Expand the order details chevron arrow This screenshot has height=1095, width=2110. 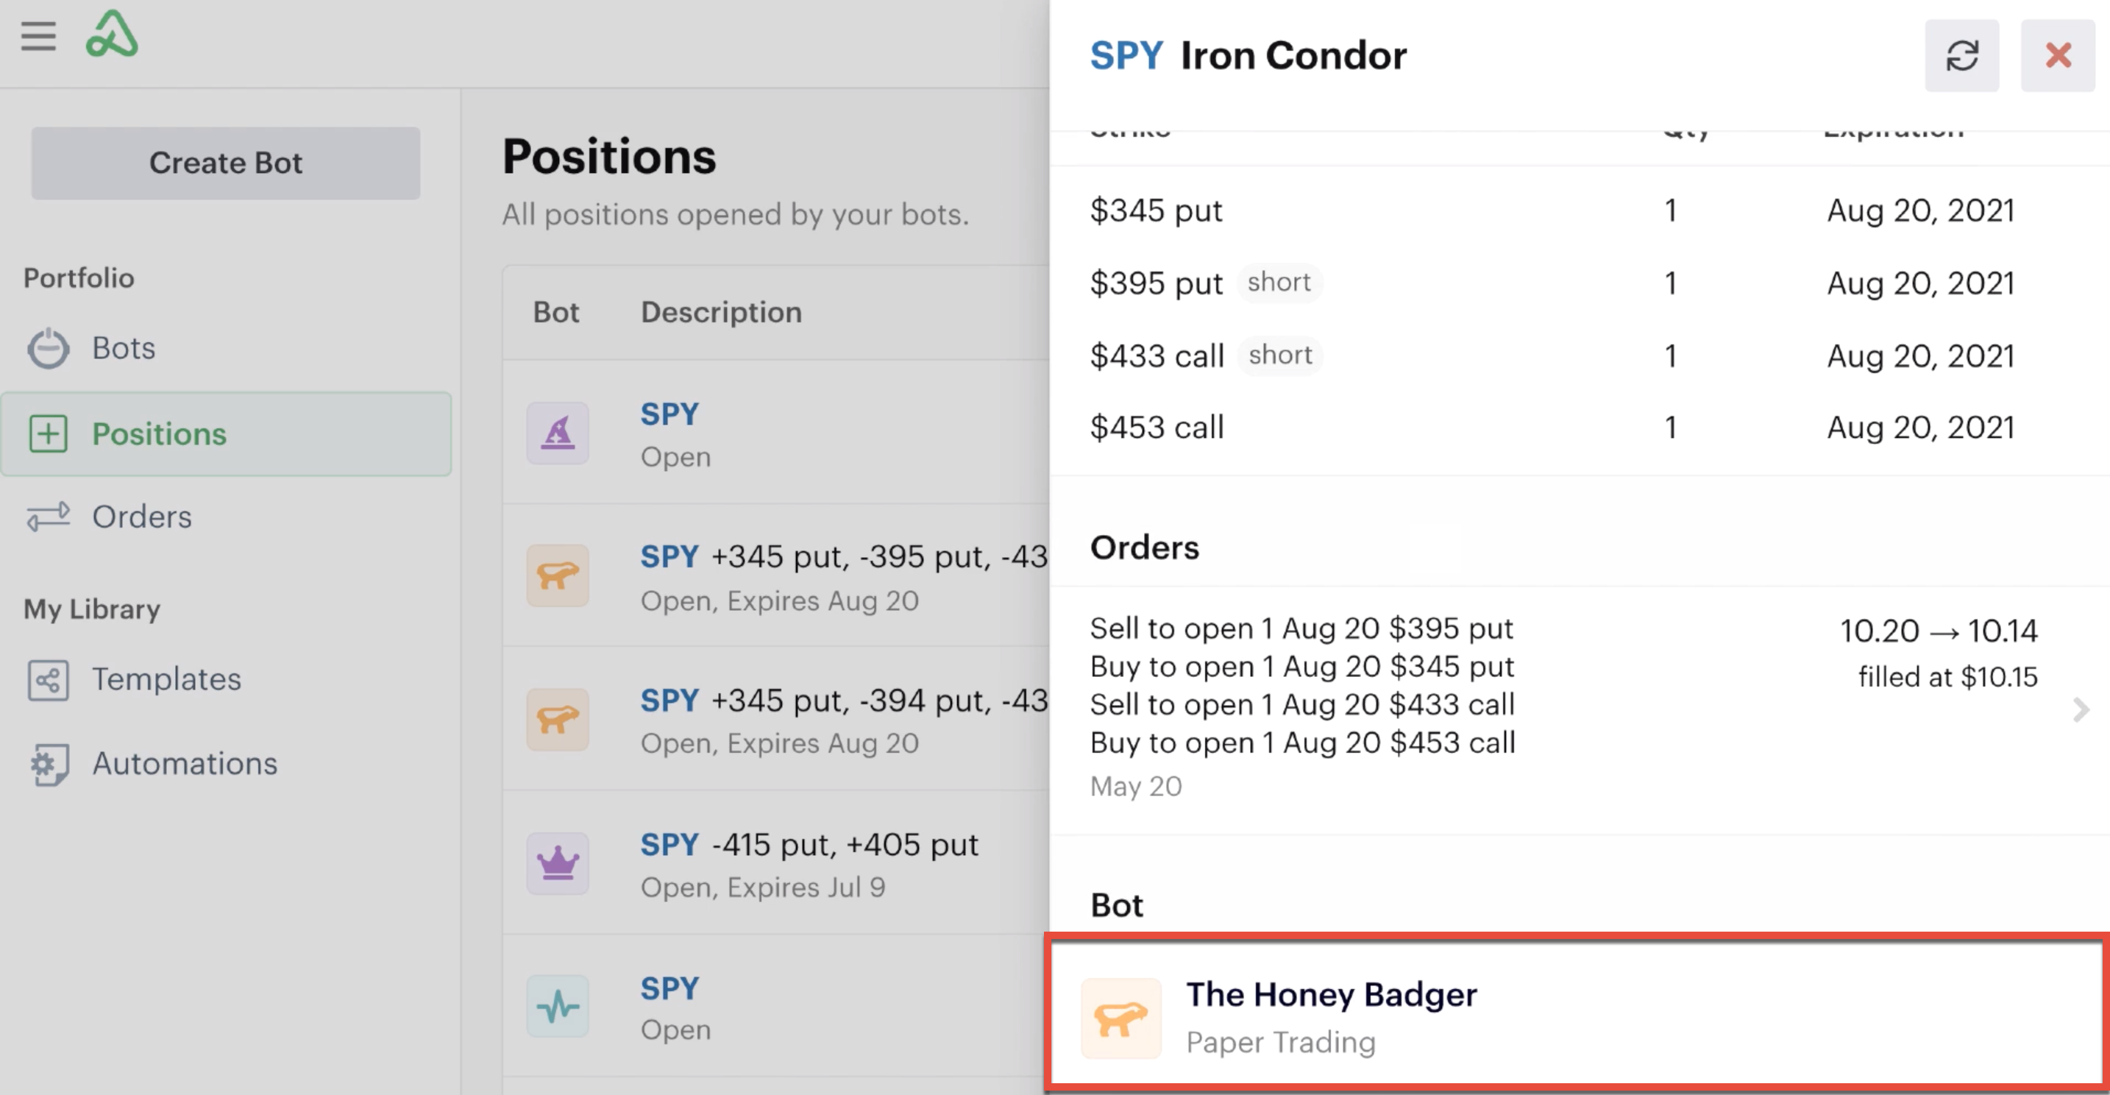(x=2081, y=709)
